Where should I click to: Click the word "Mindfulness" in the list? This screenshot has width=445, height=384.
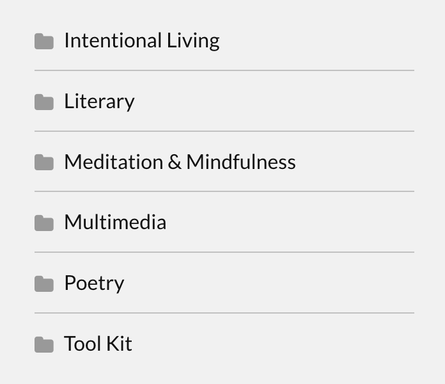tap(241, 162)
